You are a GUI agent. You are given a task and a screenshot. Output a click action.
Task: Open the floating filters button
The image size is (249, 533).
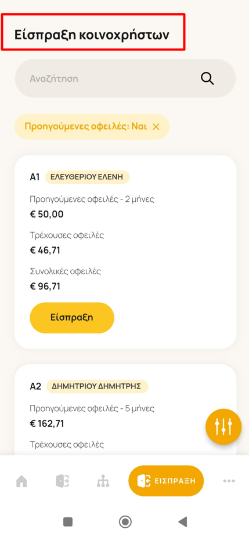[x=223, y=427]
